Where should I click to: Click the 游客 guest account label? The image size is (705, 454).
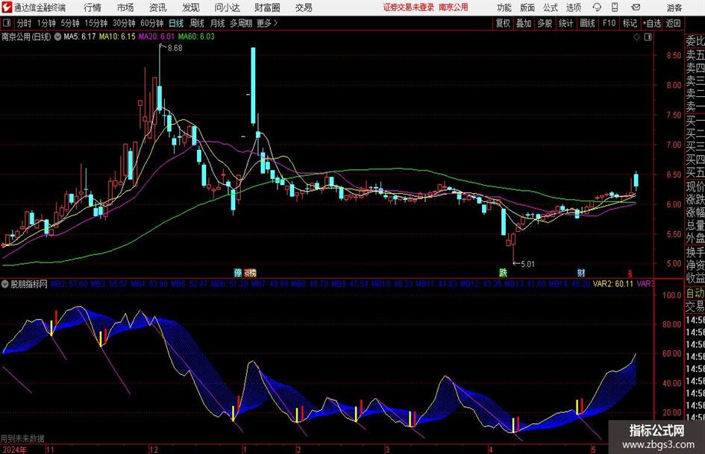click(674, 7)
